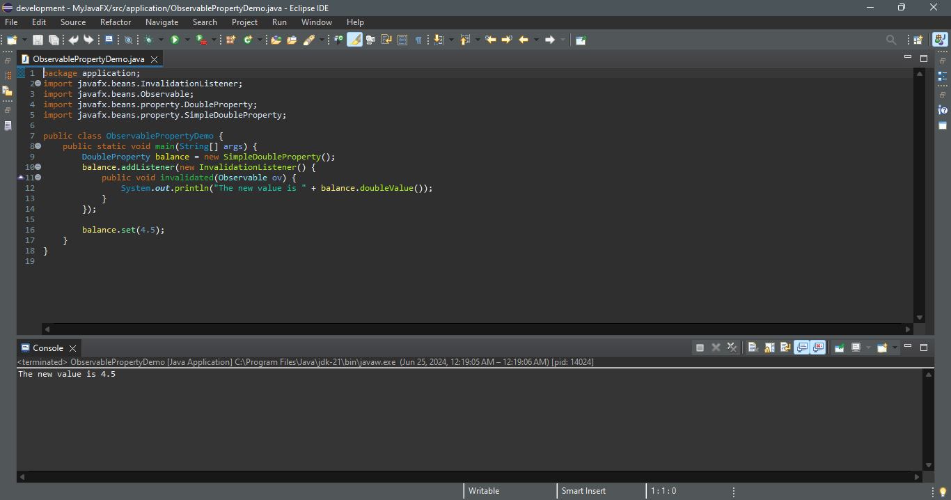Collapse the main method fold marker
This screenshot has width=951, height=500.
pos(38,146)
